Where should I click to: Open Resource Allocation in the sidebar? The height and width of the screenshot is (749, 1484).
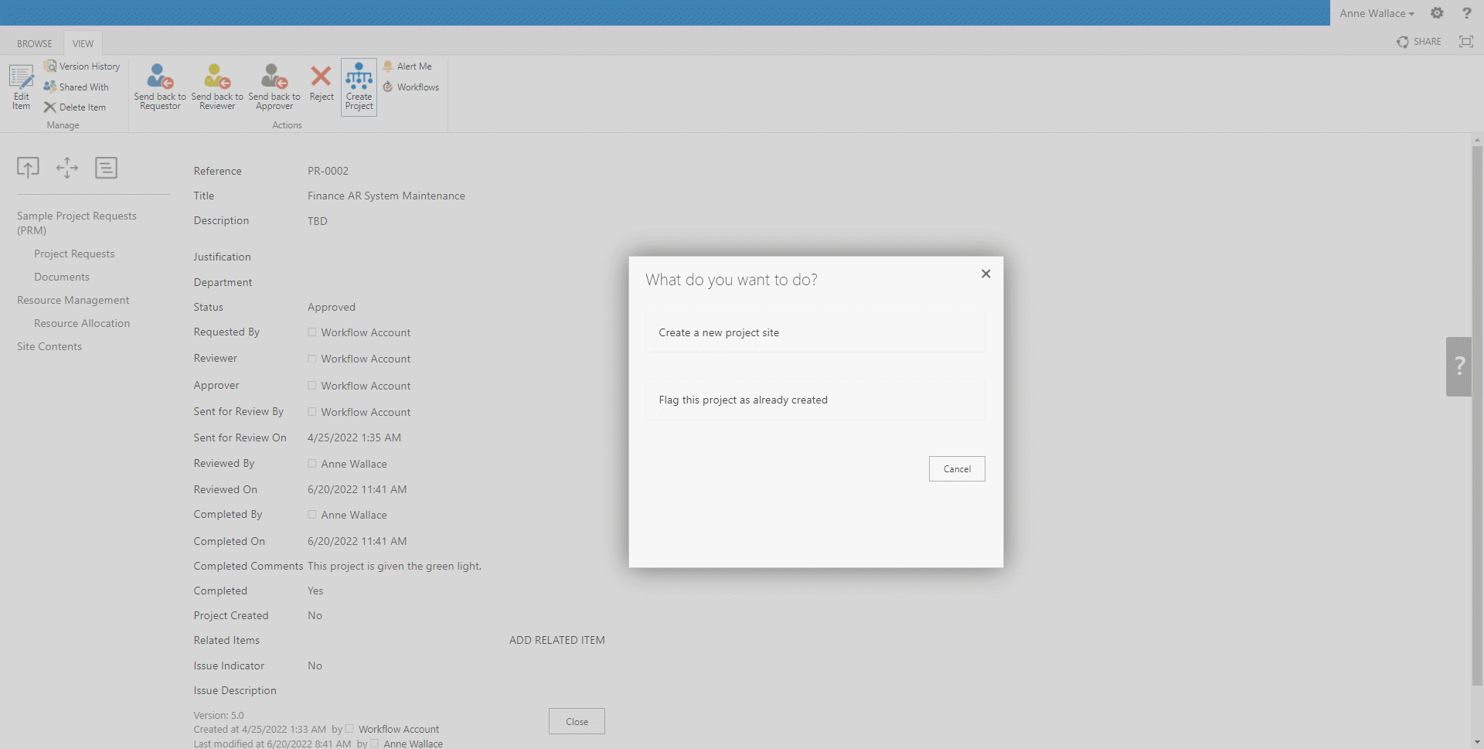click(x=82, y=323)
